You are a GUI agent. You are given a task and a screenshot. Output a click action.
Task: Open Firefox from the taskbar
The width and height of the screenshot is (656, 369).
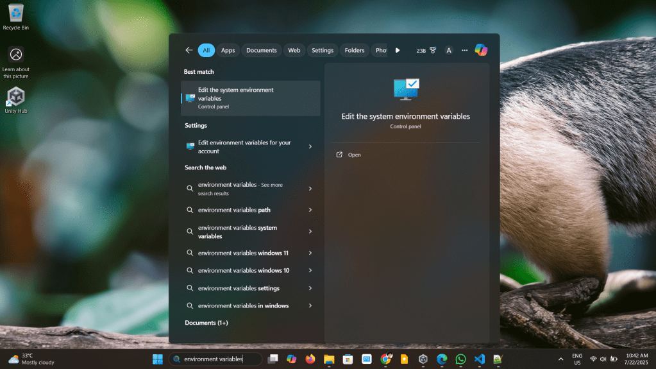pos(310,359)
